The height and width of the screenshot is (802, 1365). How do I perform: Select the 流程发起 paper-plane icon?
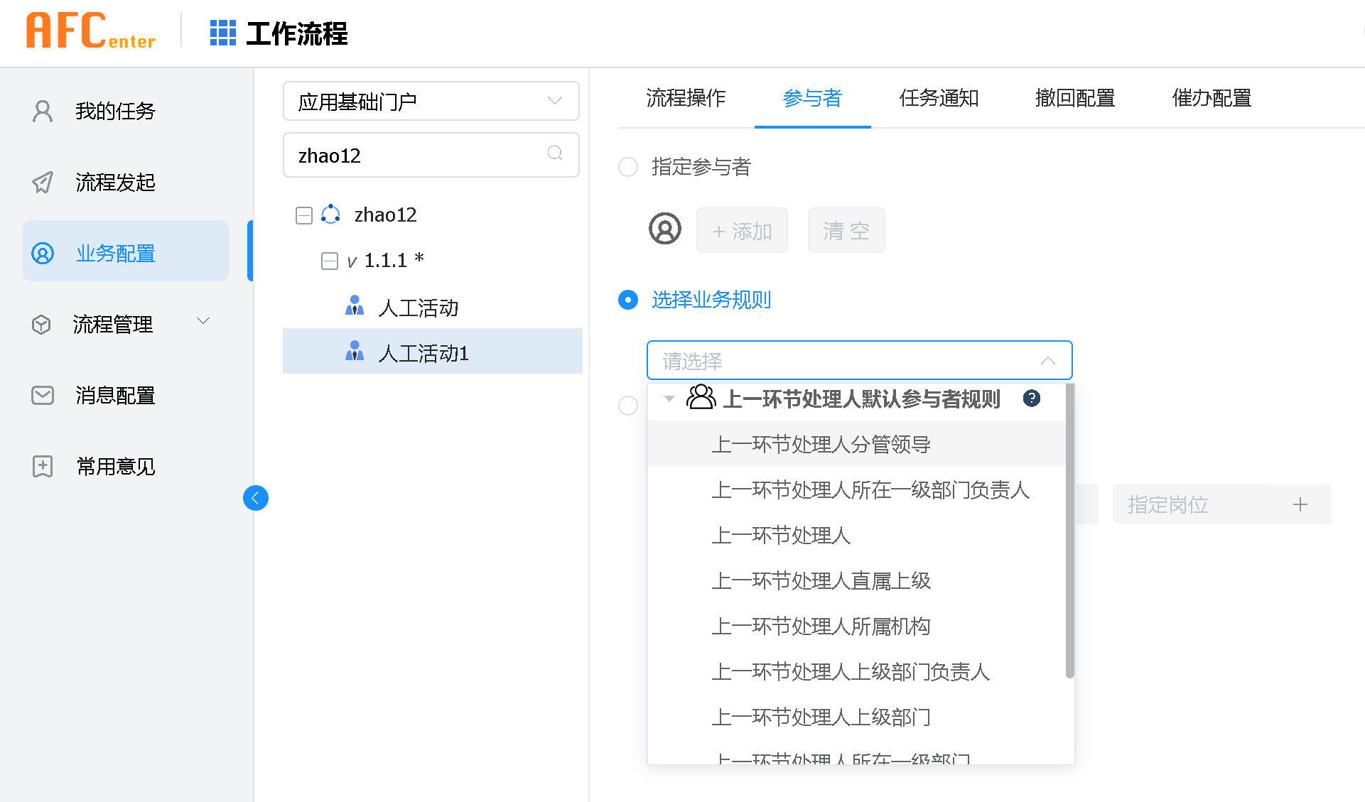click(x=43, y=182)
